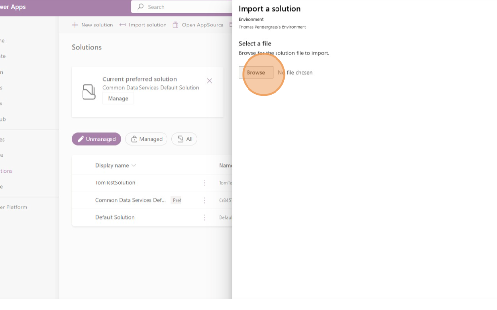Click the solution icon on All

click(x=180, y=139)
